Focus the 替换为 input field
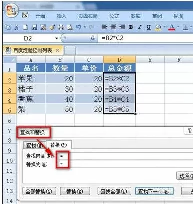 point(126,164)
